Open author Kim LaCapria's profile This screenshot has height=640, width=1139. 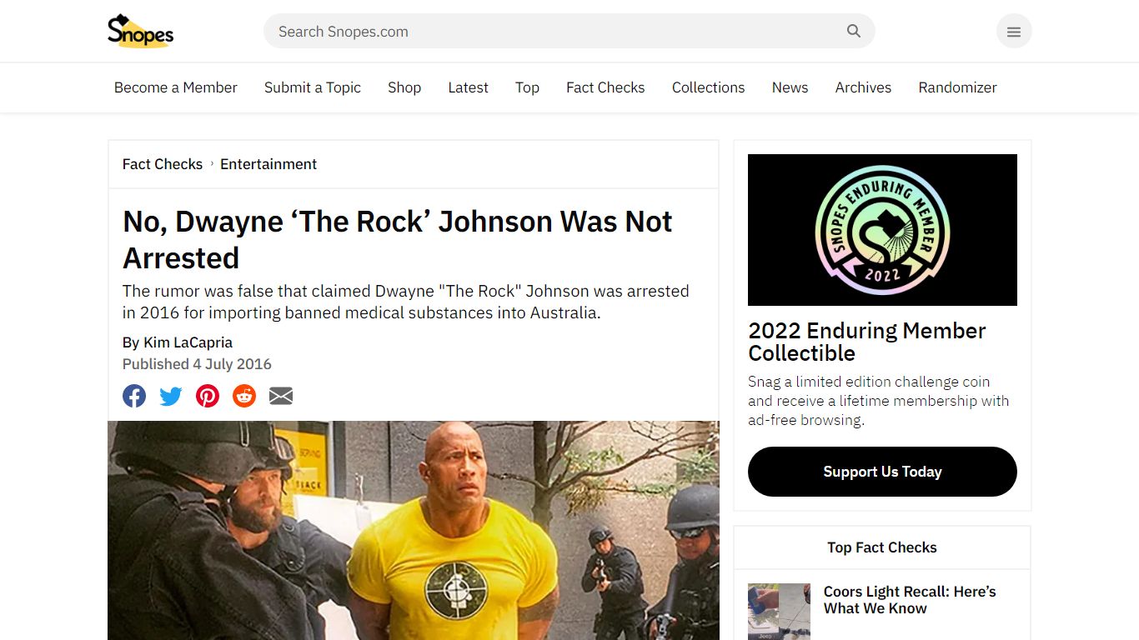(188, 342)
